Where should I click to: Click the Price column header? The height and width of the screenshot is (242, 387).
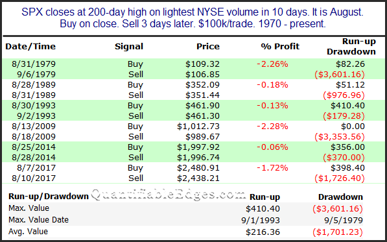click(x=208, y=47)
